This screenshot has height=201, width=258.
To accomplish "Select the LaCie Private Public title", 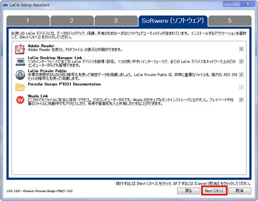I will point(47,71).
